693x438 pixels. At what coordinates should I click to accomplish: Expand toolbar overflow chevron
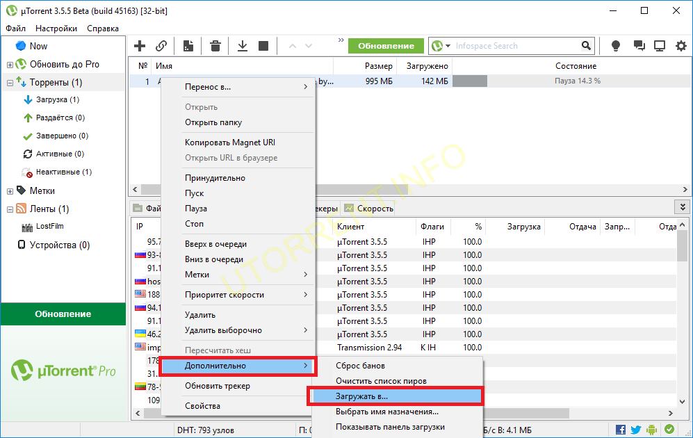point(341,40)
